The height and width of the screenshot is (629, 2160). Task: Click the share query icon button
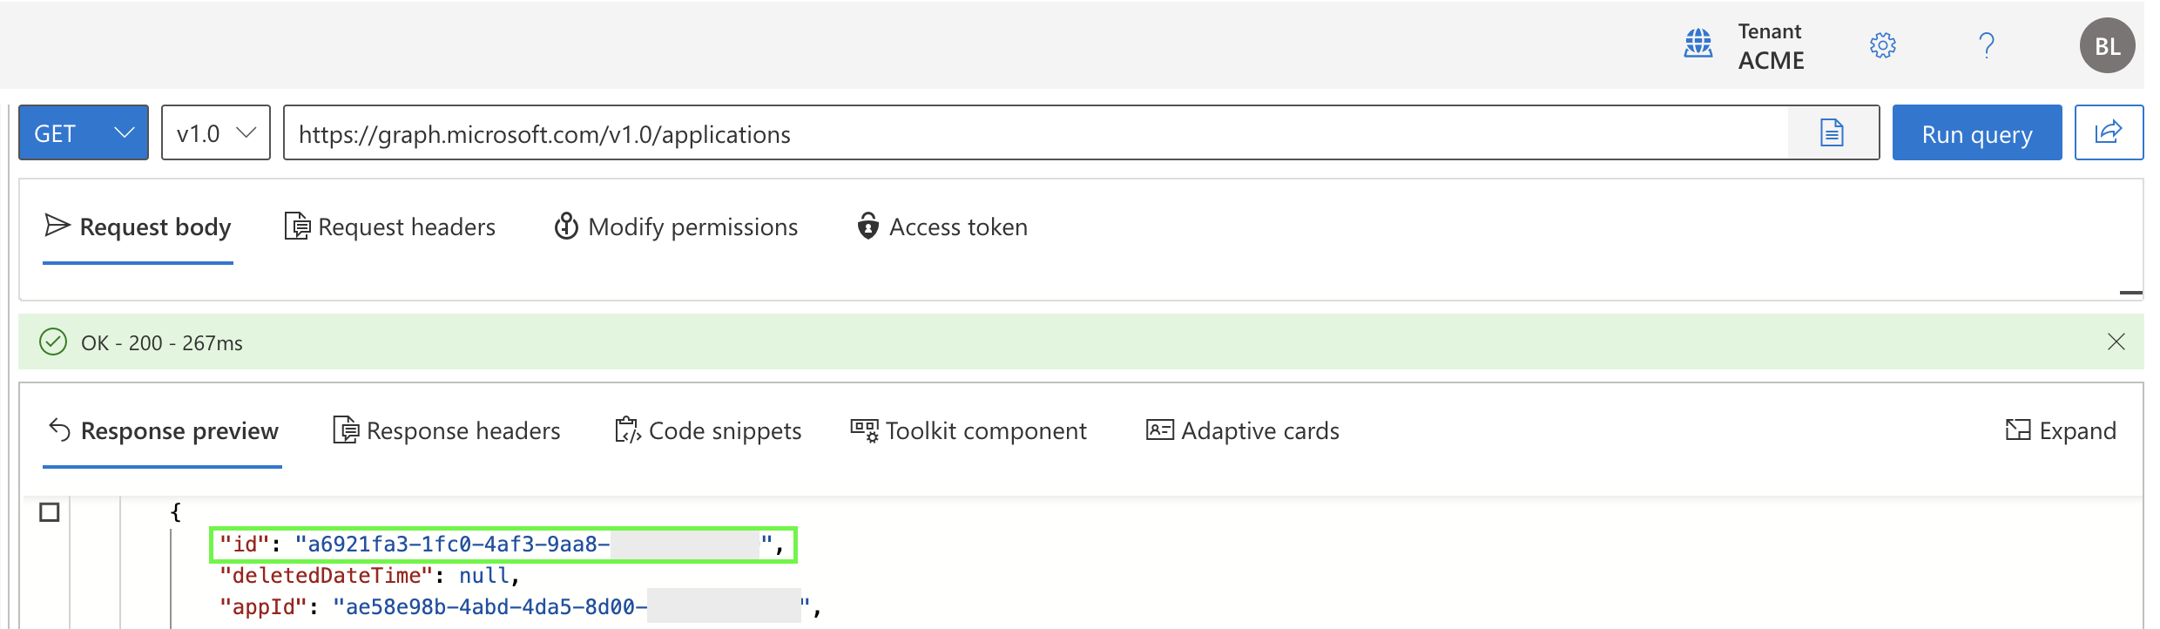pyautogui.click(x=2108, y=132)
